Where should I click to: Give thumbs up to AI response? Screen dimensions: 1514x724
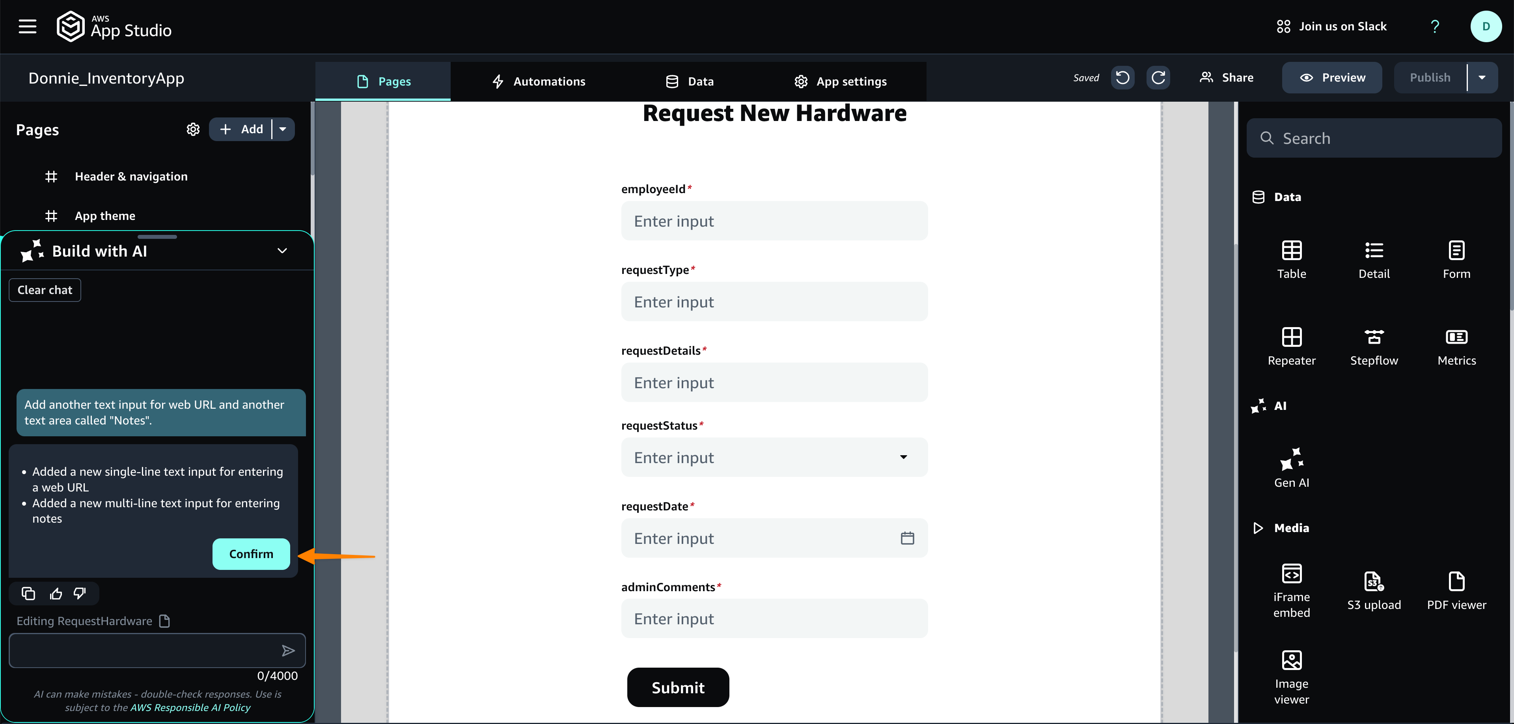point(56,594)
